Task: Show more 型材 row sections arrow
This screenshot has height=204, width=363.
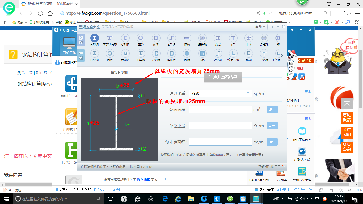Action: (282, 56)
